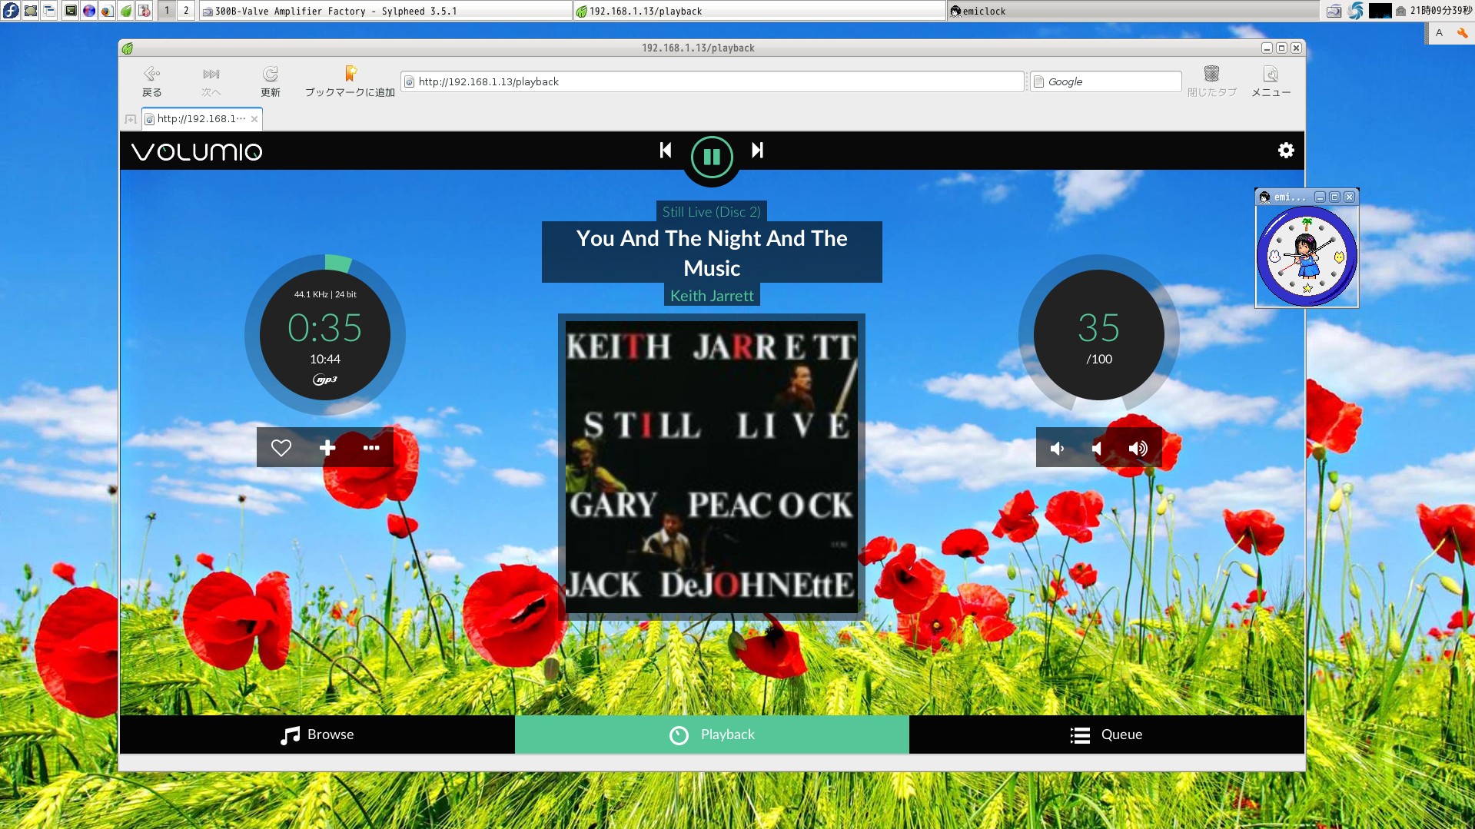Open the three-dots more options menu

coord(371,448)
